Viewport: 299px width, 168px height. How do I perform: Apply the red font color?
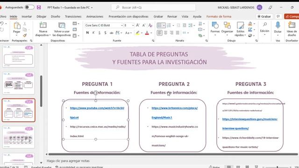point(147,33)
